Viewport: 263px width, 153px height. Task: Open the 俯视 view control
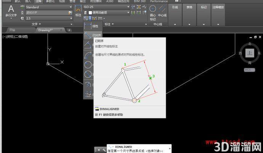(x=10, y=37)
